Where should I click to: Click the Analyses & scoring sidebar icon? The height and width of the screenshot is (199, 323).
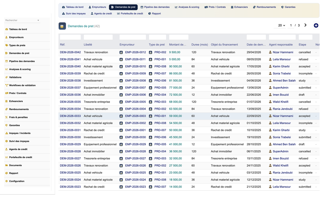pos(6,69)
